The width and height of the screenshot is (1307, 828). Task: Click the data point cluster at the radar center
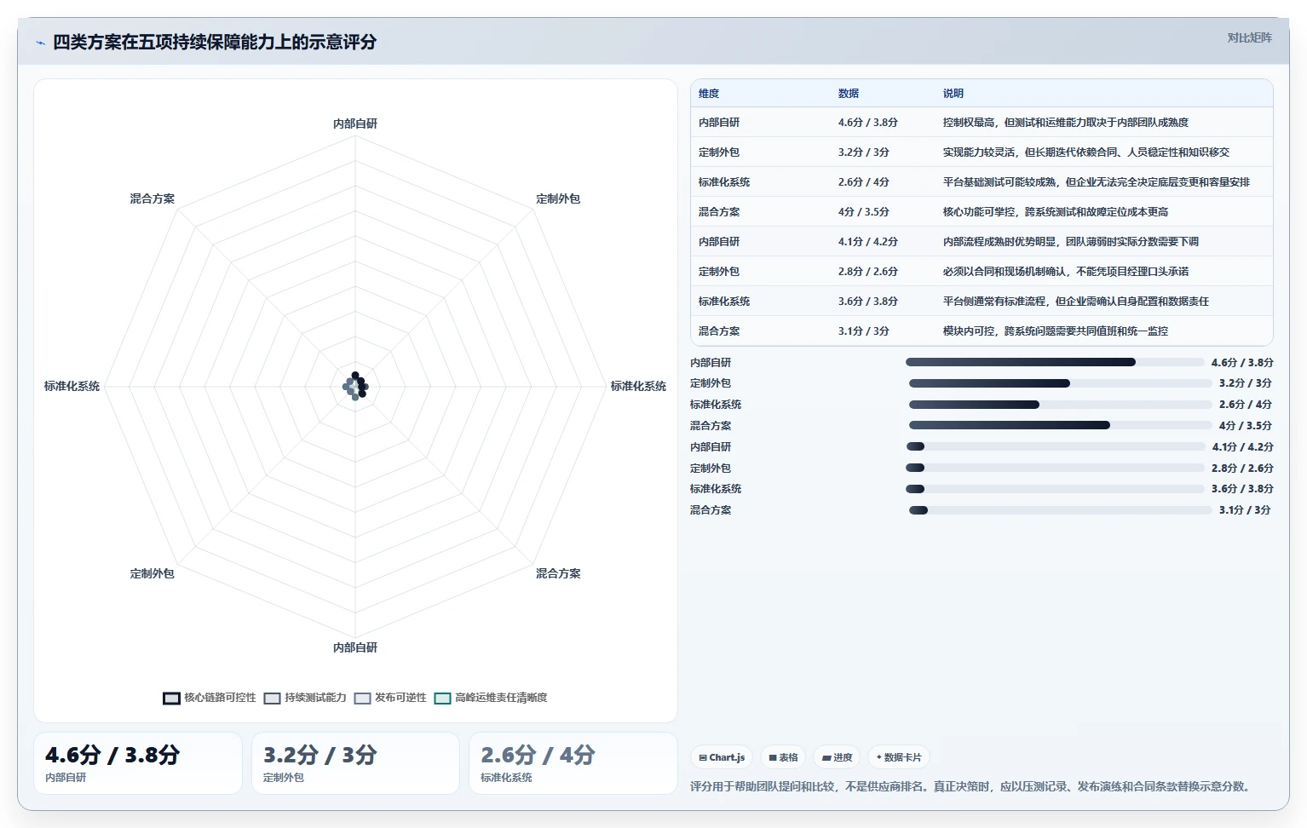coord(355,386)
